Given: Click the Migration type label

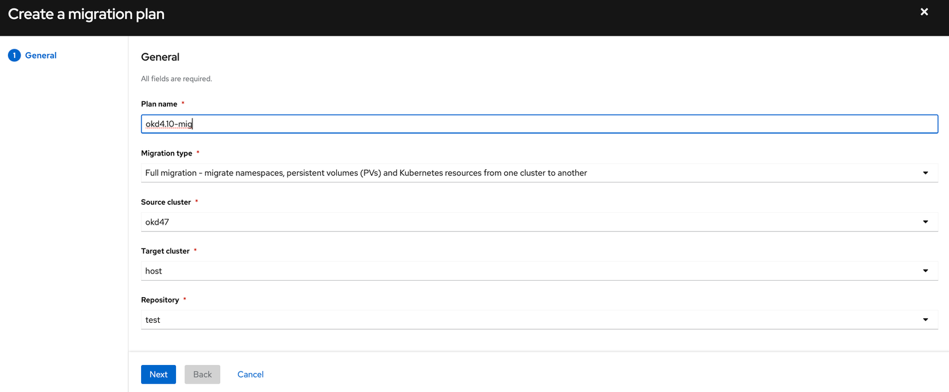Looking at the screenshot, I should tap(167, 153).
